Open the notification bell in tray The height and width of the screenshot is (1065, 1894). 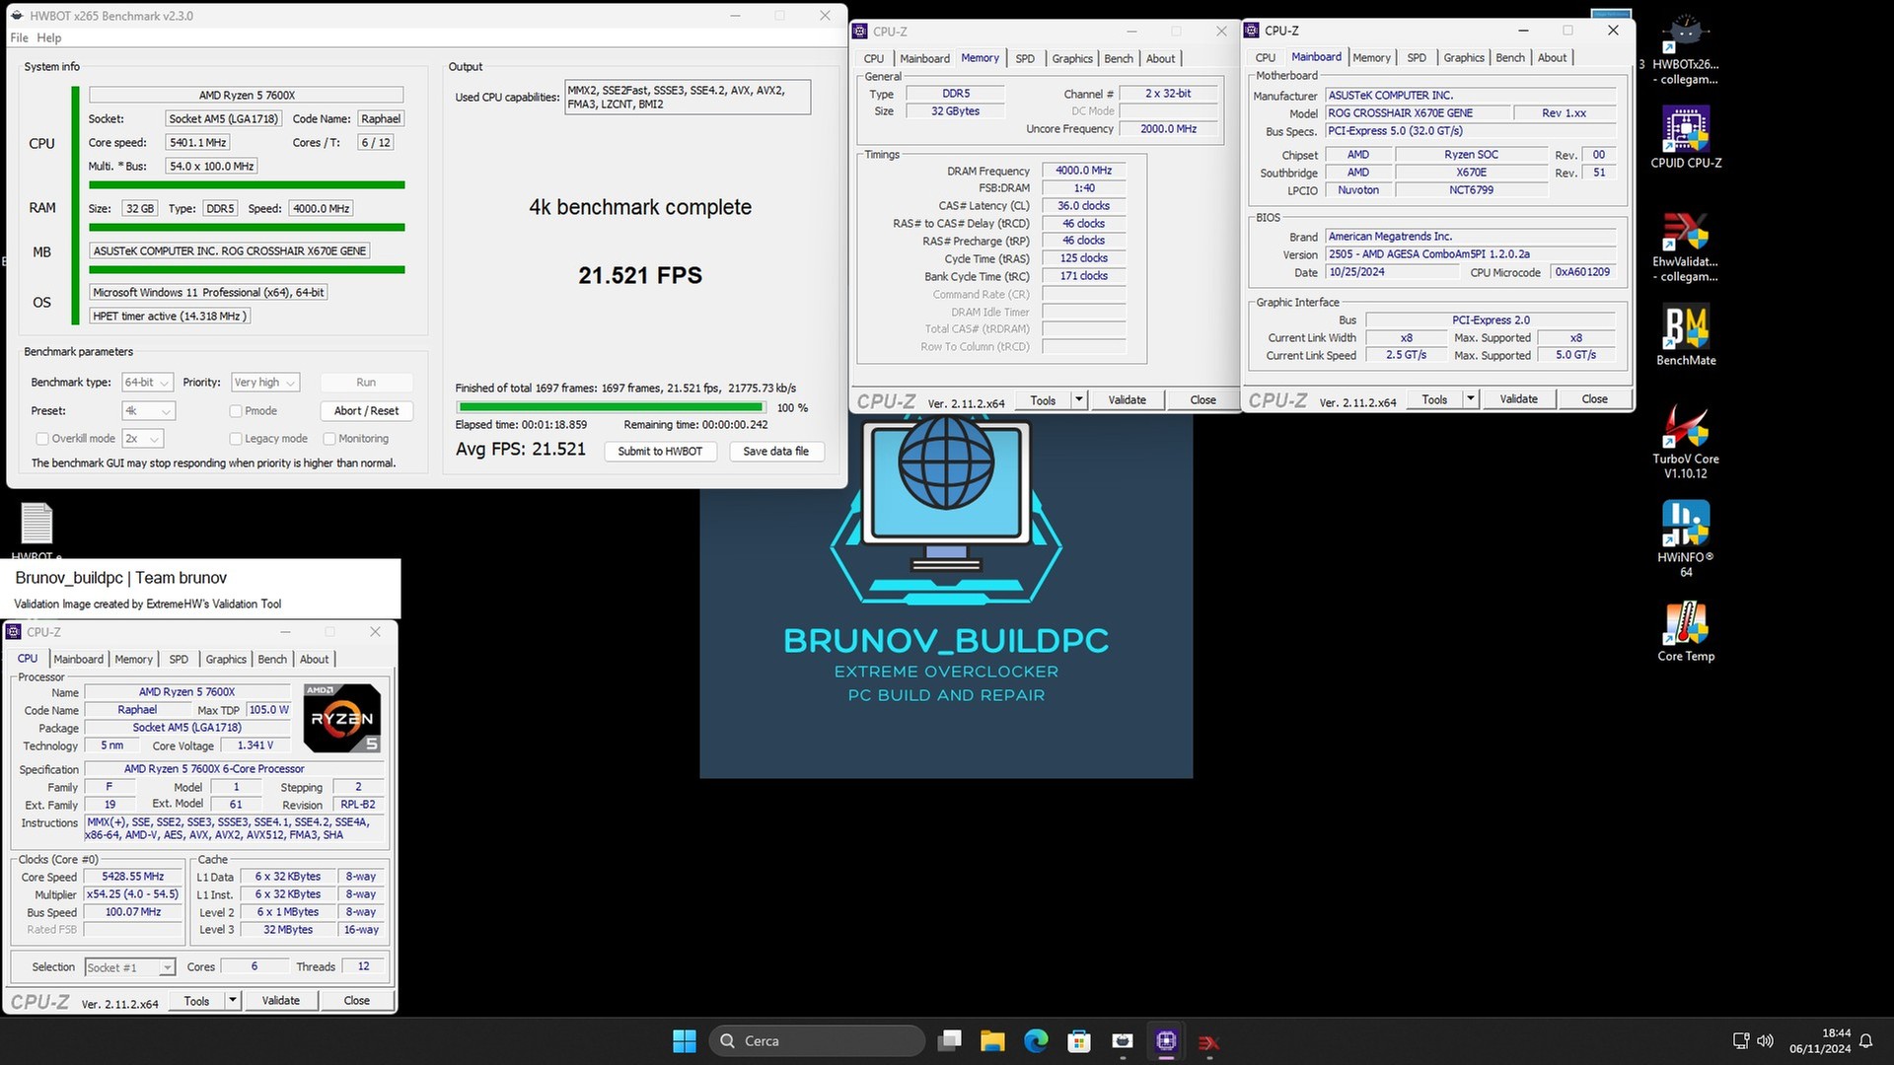click(x=1865, y=1040)
